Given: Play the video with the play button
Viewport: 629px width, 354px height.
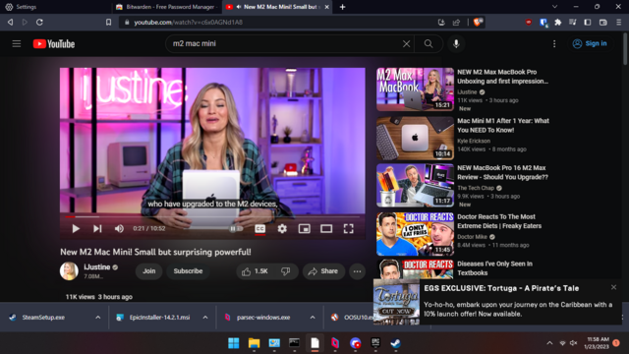Looking at the screenshot, I should click(x=76, y=229).
